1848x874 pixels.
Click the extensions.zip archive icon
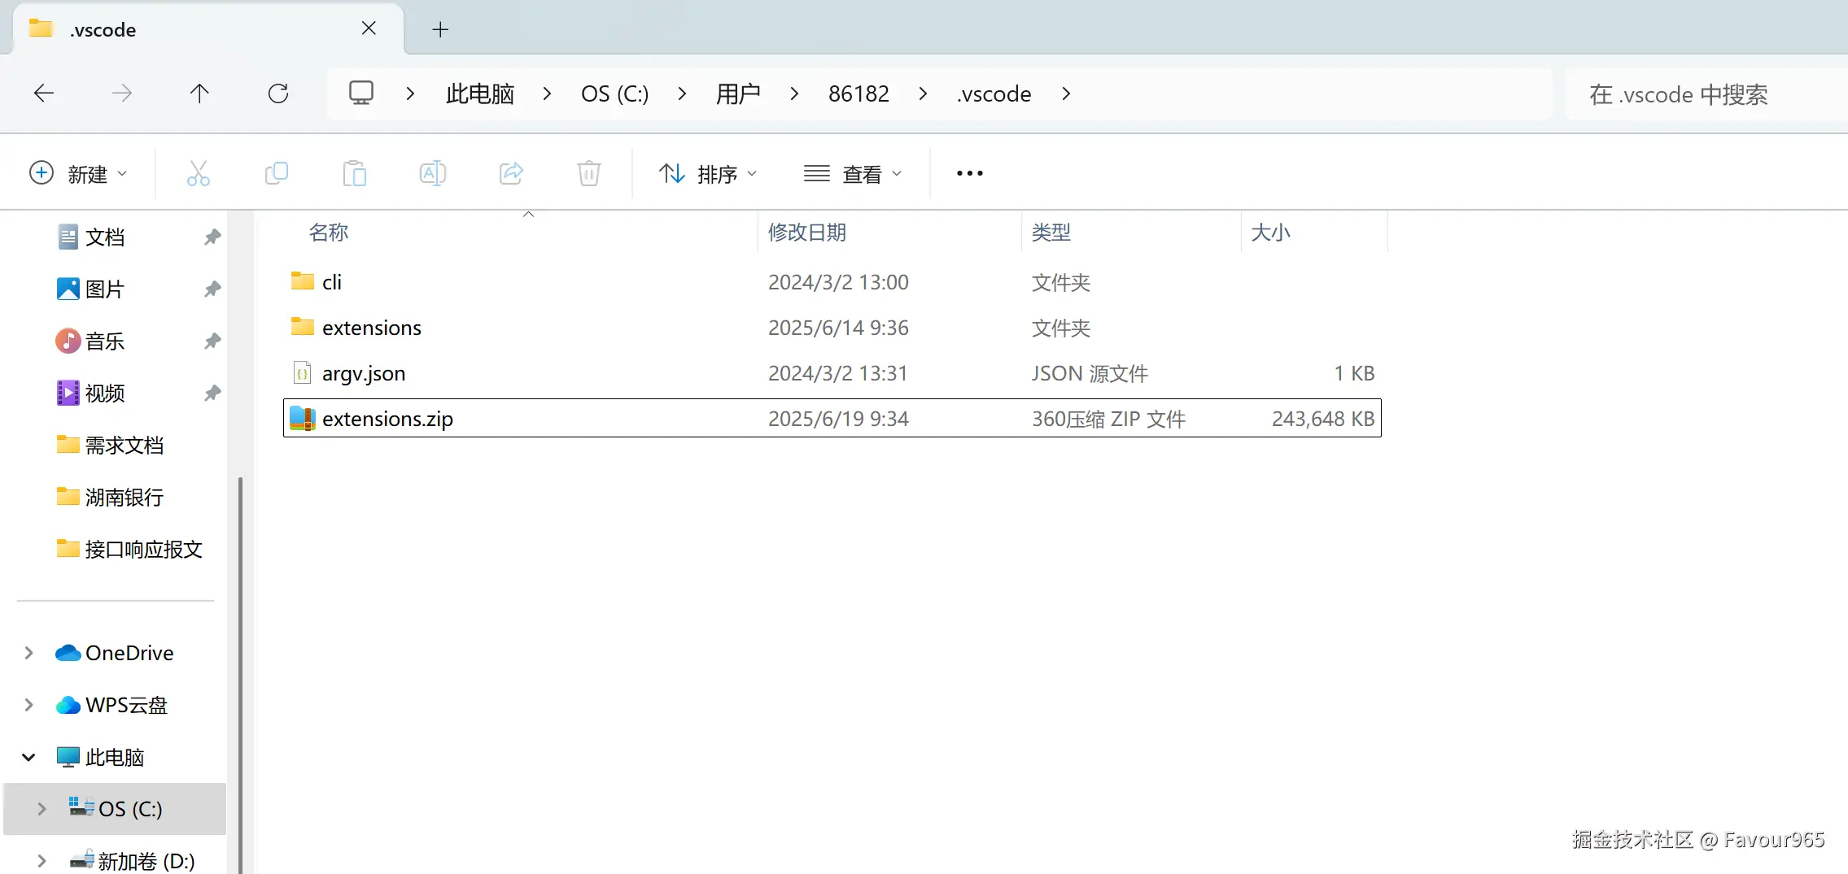[303, 418]
